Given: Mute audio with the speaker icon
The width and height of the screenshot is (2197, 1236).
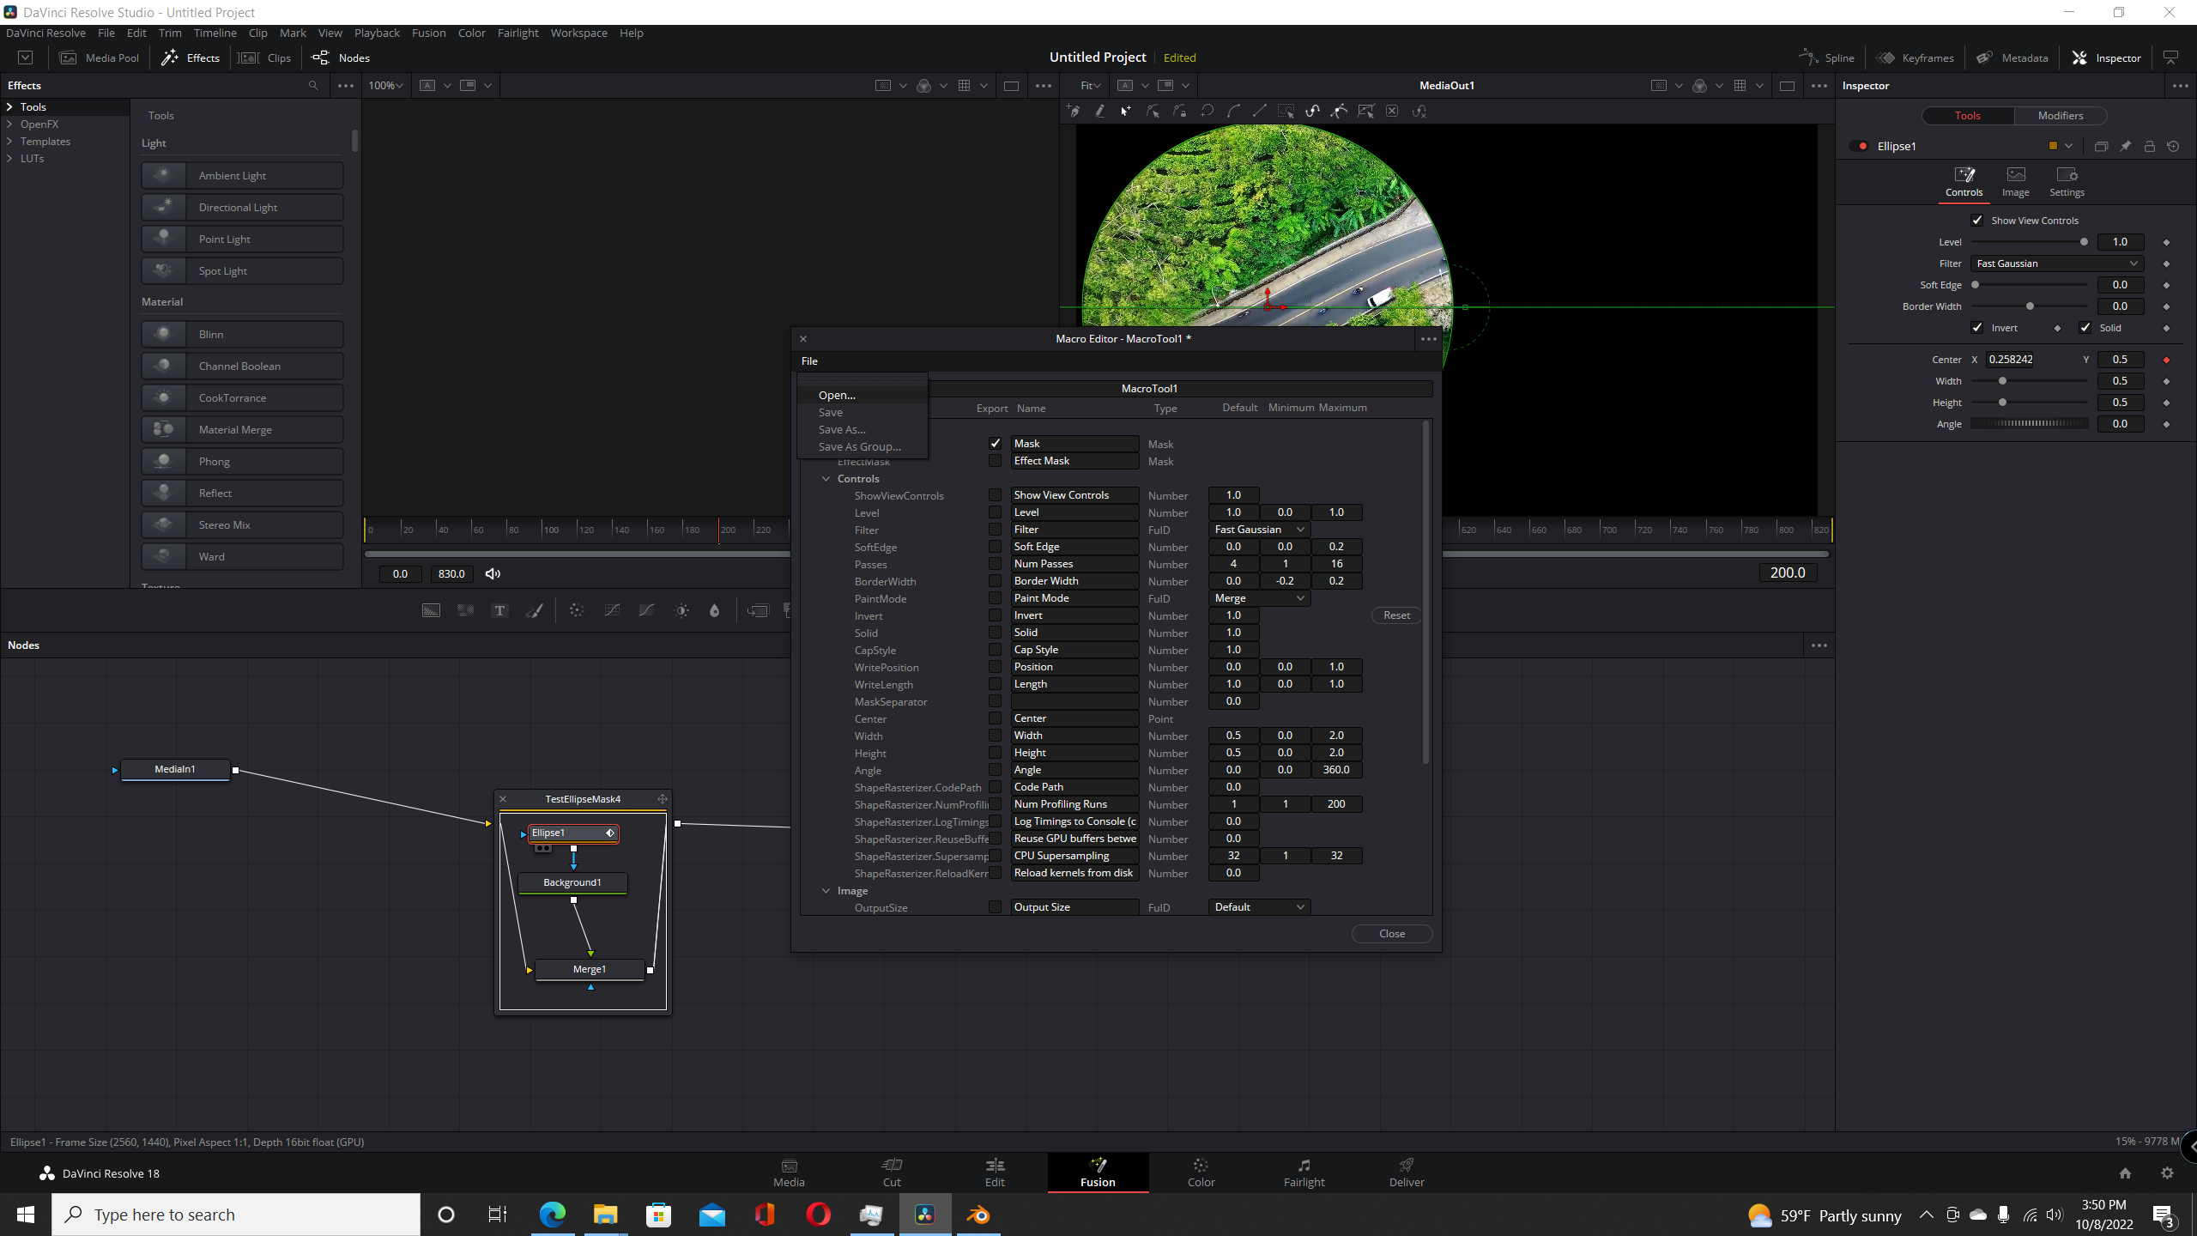Looking at the screenshot, I should pos(493,574).
